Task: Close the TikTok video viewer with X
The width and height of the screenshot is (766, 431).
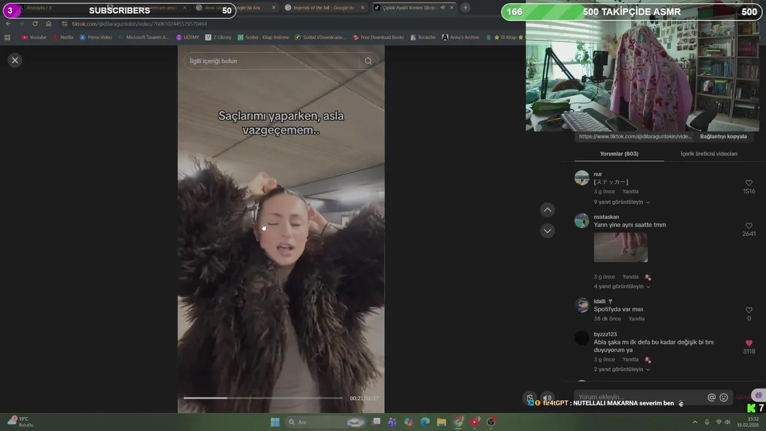Action: (x=15, y=60)
